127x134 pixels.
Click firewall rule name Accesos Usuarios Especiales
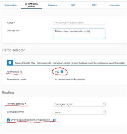click(x=70, y=80)
